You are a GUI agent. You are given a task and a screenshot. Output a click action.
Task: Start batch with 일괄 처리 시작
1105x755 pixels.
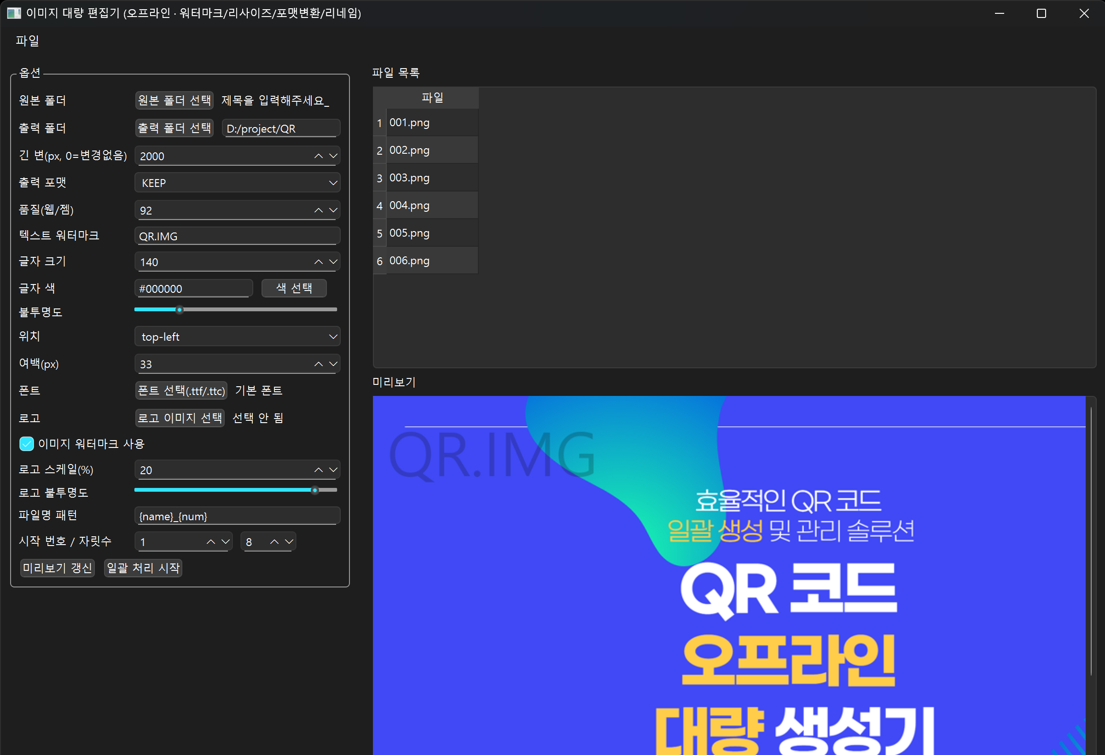[x=143, y=568]
